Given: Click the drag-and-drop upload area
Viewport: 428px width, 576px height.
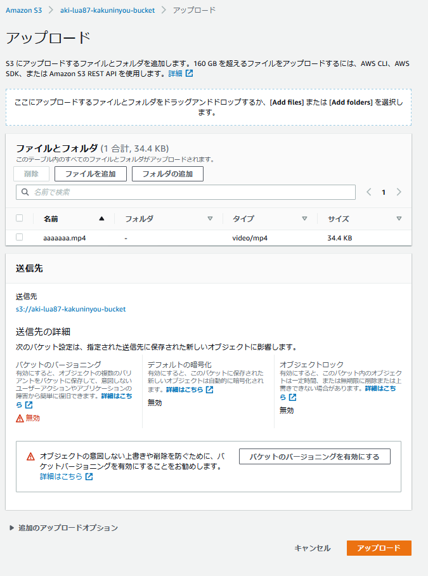Looking at the screenshot, I should pos(209,107).
